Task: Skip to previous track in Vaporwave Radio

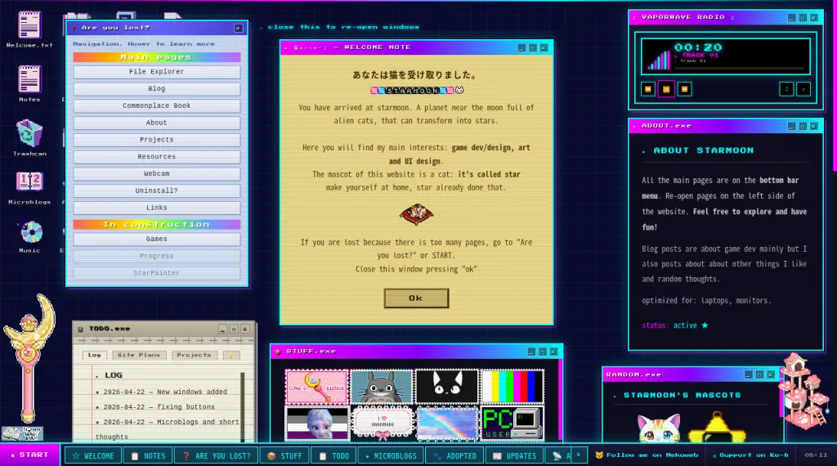Action: pyautogui.click(x=648, y=89)
